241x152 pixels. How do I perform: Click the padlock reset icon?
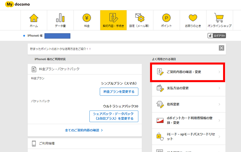click(160, 137)
